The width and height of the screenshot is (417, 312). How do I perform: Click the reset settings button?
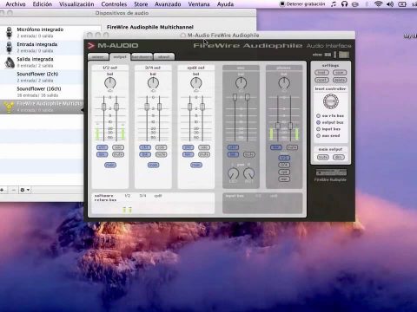[321, 80]
